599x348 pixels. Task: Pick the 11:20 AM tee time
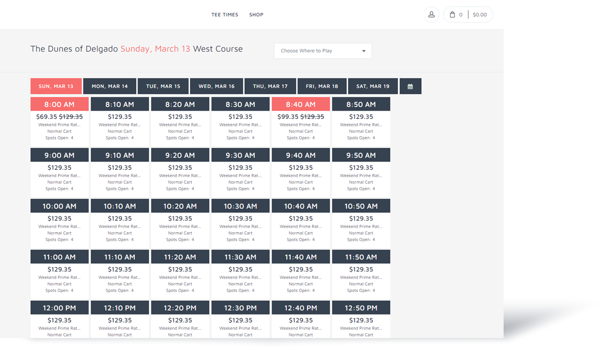(180, 257)
